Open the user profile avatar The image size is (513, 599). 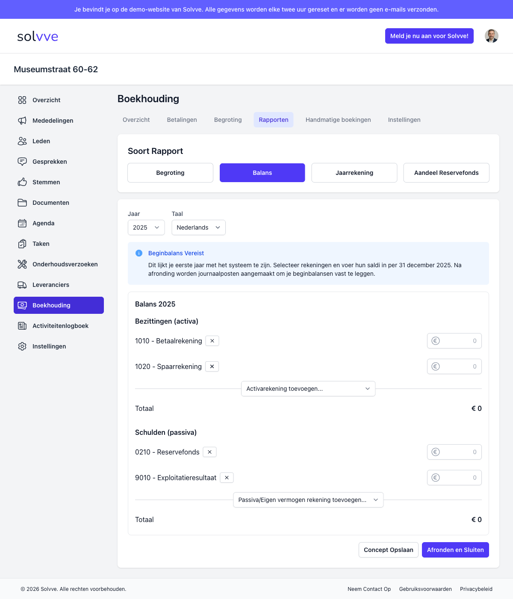[491, 36]
